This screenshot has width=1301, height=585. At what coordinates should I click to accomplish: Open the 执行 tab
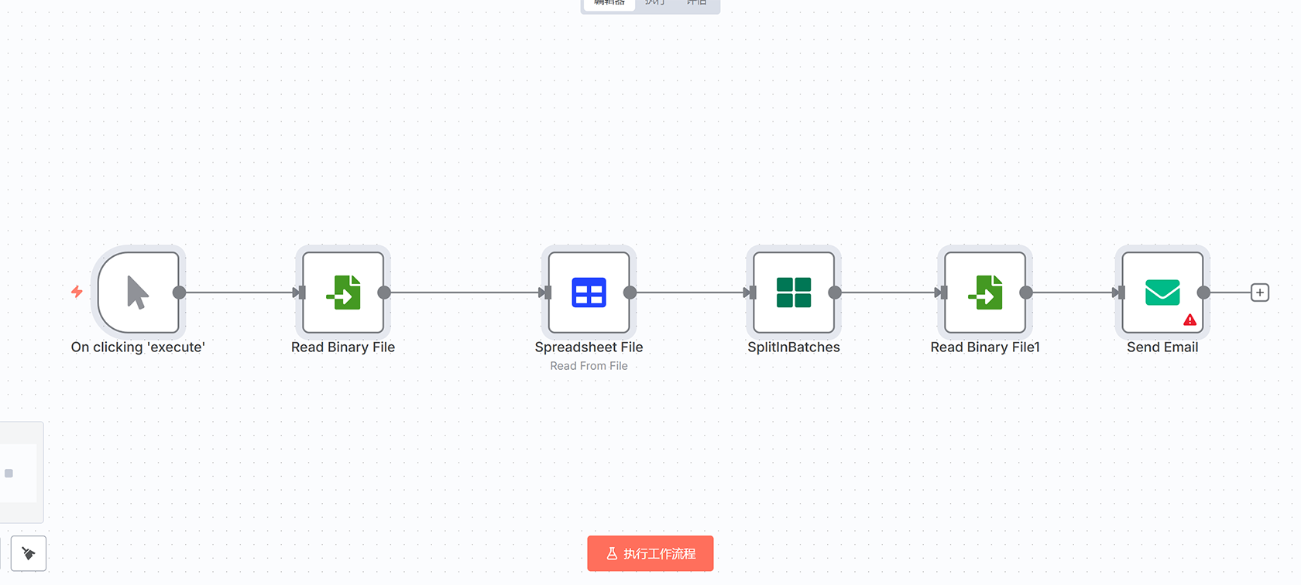655,3
